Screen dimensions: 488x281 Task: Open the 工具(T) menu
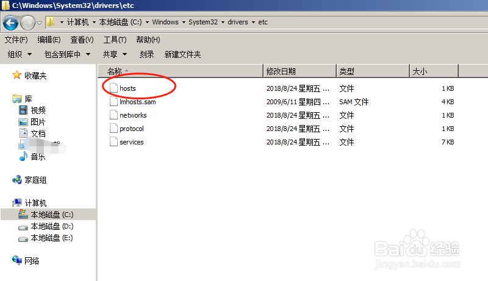(115, 40)
